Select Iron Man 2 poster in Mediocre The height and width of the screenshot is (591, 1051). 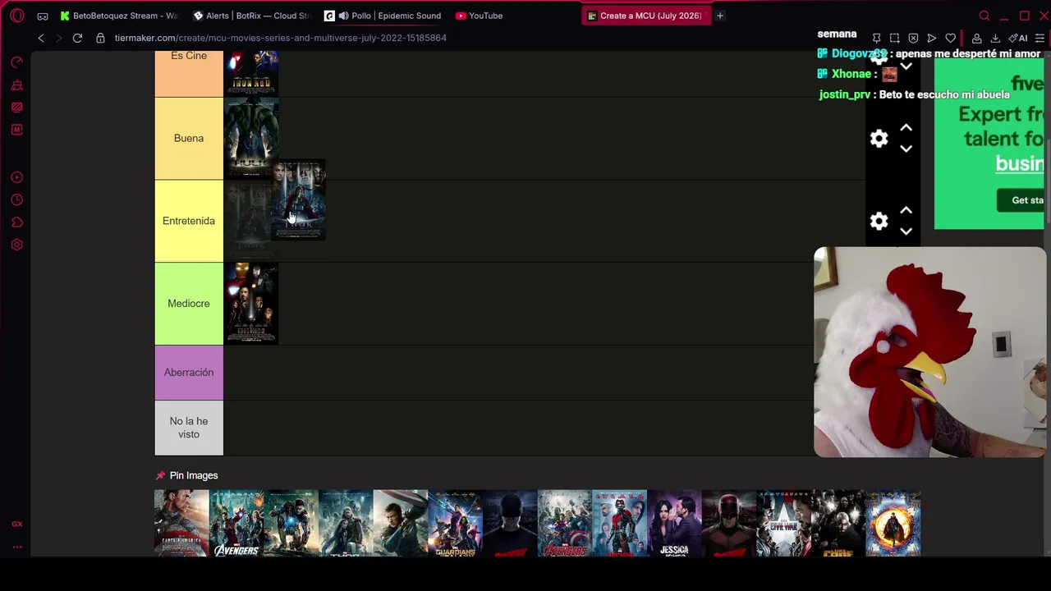251,303
